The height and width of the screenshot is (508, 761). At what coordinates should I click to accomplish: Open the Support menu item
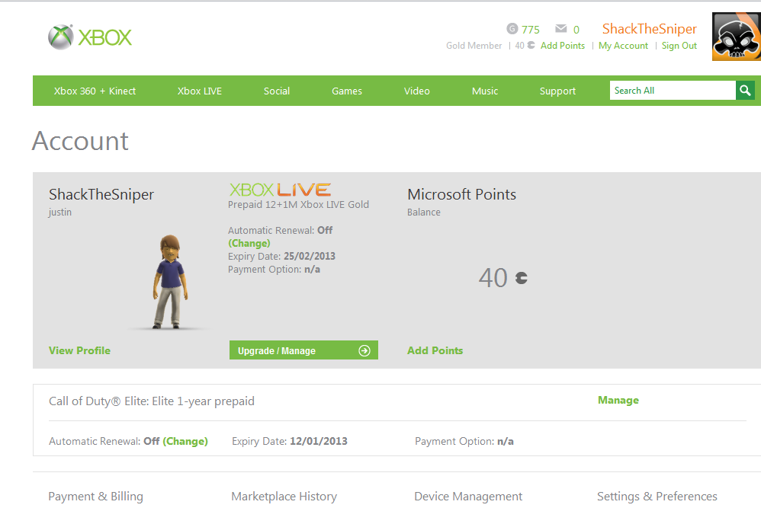557,91
